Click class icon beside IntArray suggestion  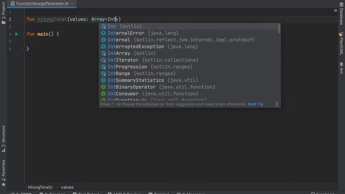103,53
